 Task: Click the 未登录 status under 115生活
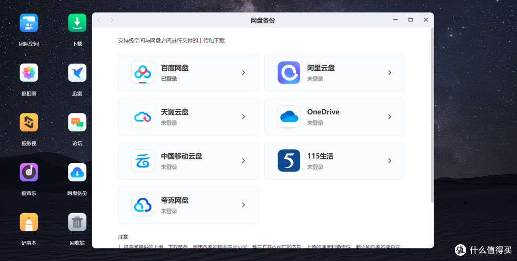point(315,167)
